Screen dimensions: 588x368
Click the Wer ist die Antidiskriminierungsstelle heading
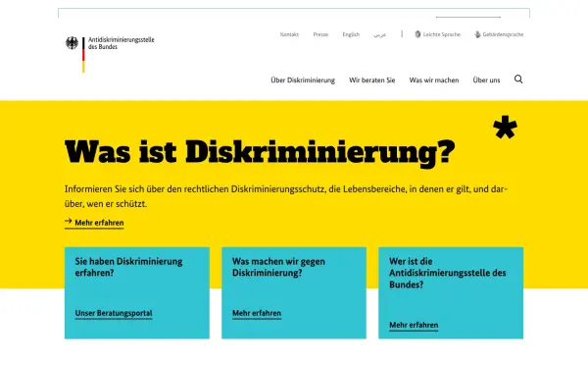coord(448,273)
